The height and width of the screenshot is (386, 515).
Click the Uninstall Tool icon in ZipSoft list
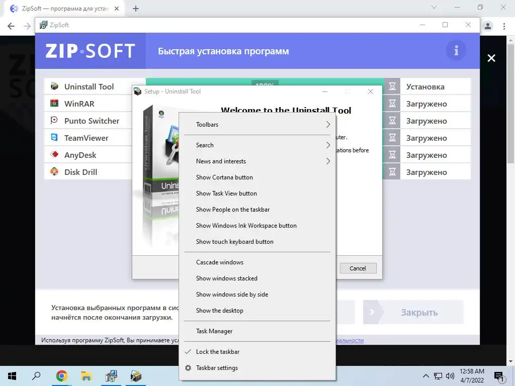pos(54,86)
